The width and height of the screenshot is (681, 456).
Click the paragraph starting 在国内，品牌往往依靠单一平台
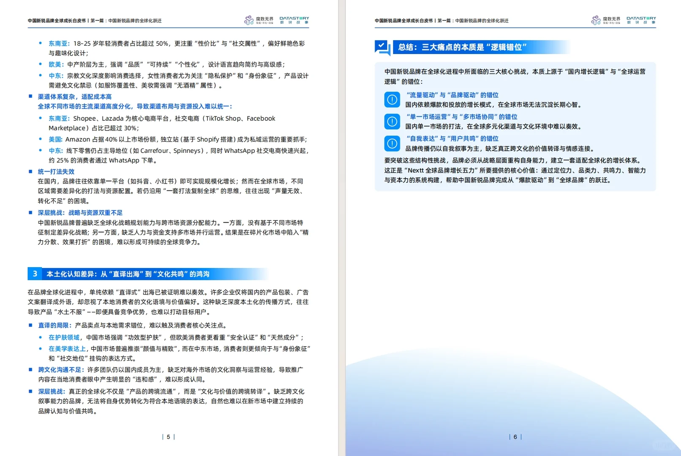(x=171, y=191)
